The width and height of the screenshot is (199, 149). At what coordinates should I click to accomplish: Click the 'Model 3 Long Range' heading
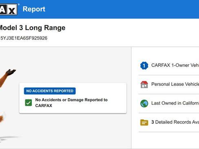click(32, 28)
